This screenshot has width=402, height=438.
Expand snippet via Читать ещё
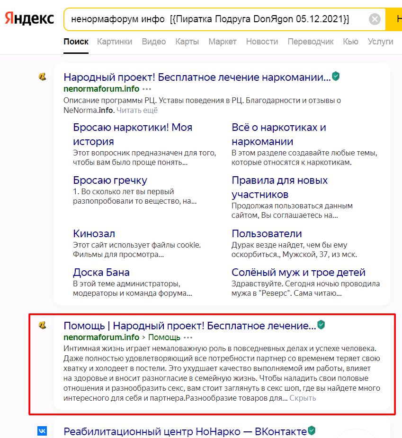137,110
